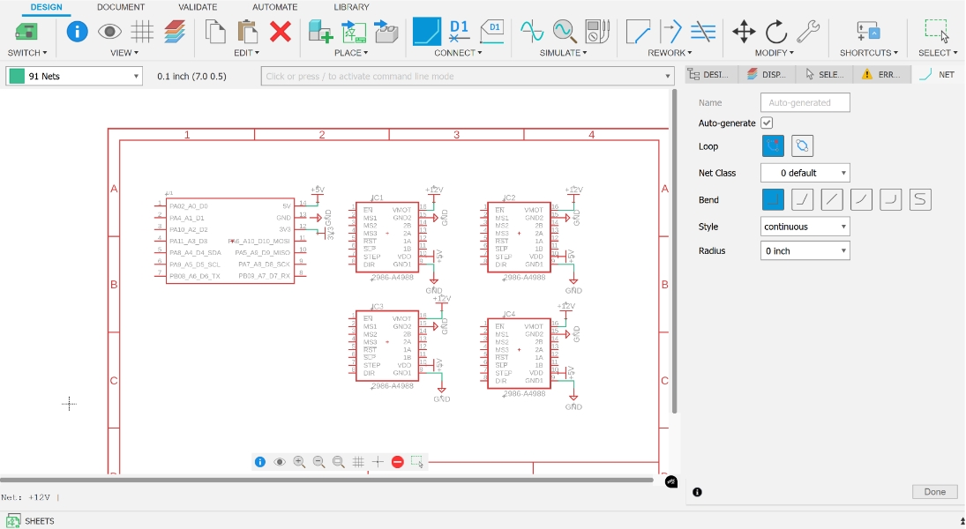Click the probe magnifier Simulate icon
The width and height of the screenshot is (966, 529).
[565, 32]
